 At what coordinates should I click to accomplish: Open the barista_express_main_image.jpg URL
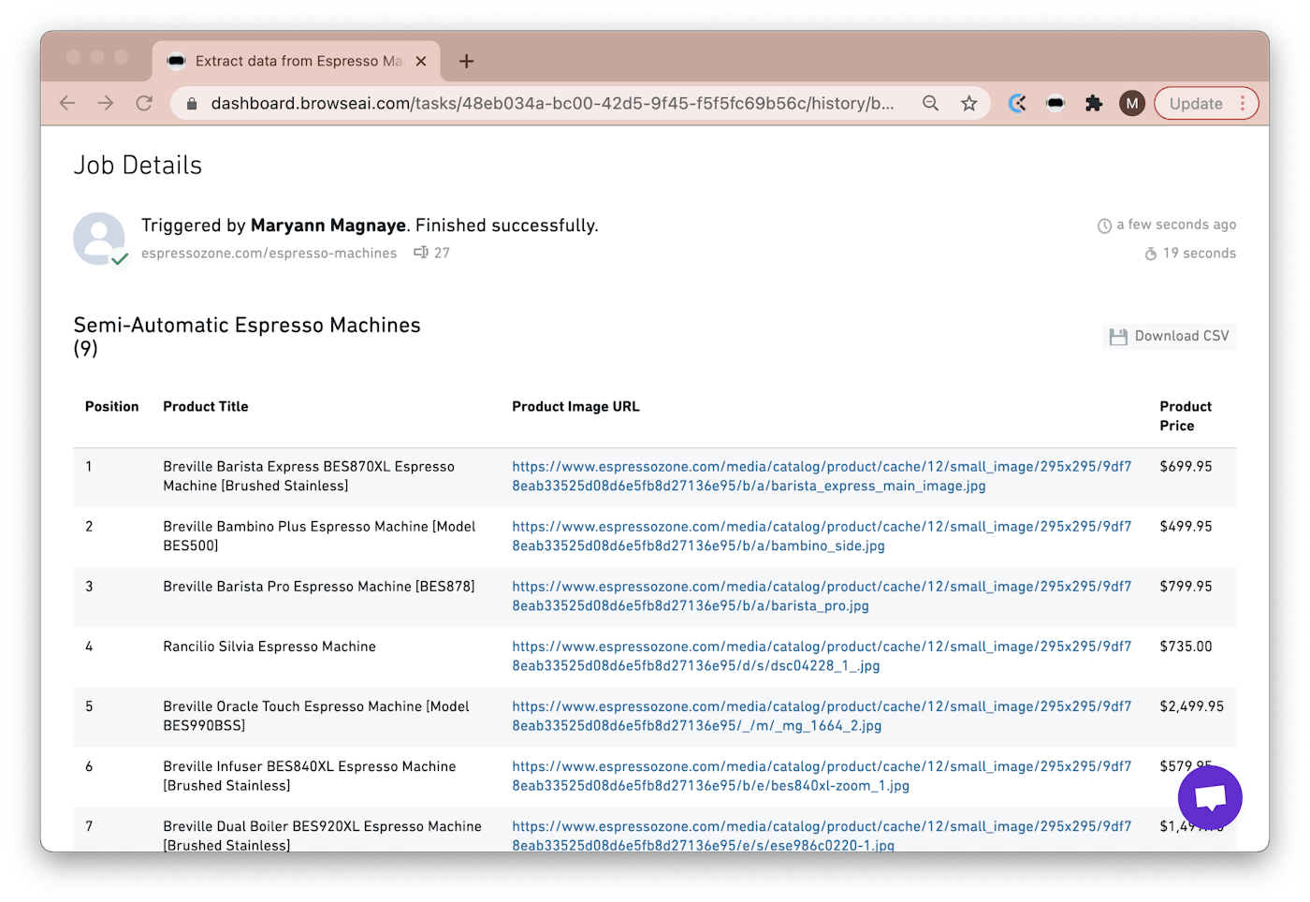click(822, 476)
